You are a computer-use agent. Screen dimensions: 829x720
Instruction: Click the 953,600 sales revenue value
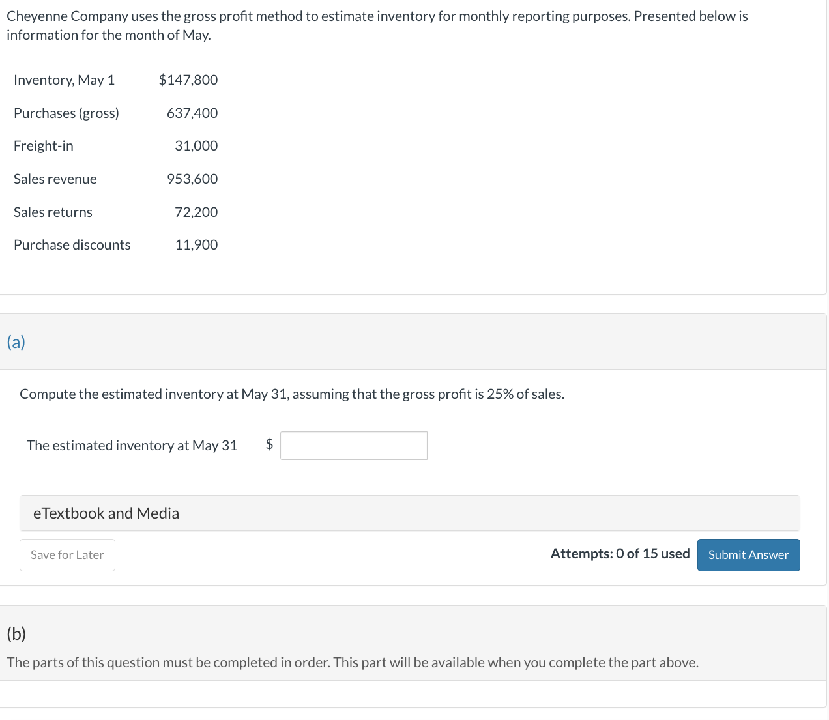(x=192, y=179)
